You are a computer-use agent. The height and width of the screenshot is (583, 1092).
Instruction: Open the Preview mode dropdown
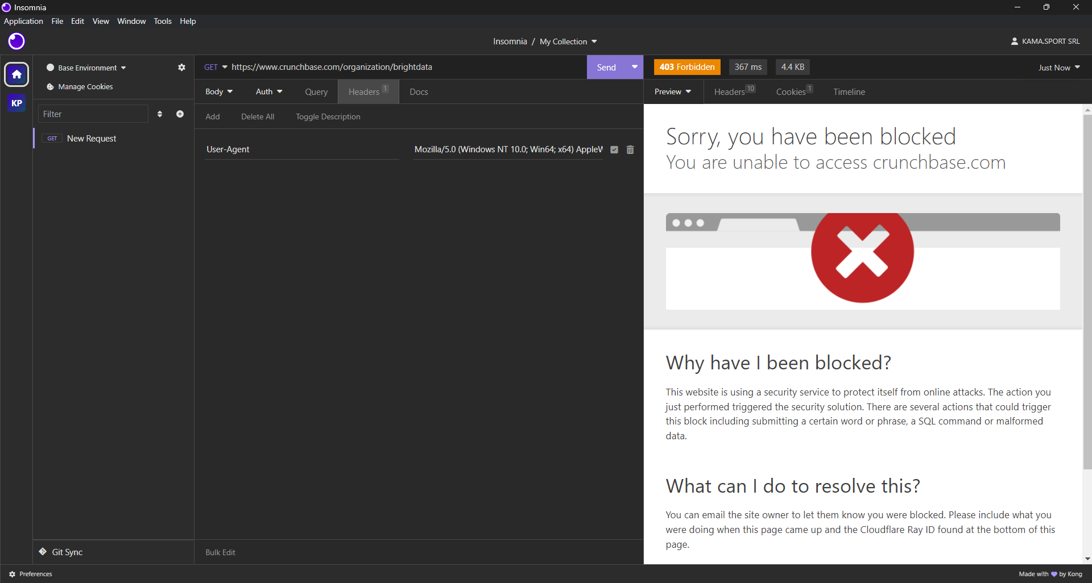pos(673,91)
